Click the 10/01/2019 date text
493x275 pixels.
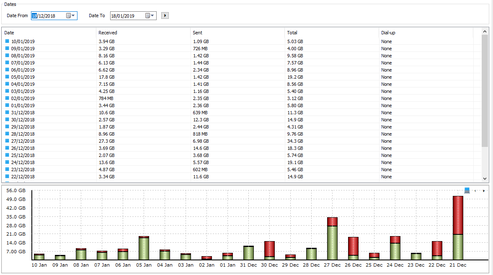point(23,41)
